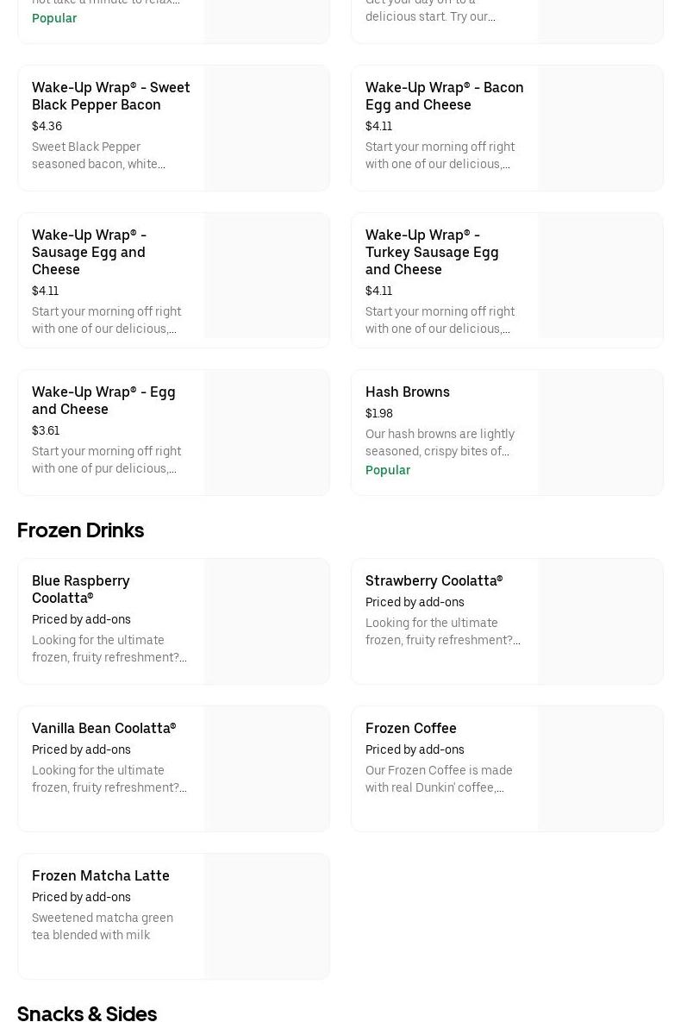Click the Snacks & Sides section heading
Image resolution: width=693 pixels, height=1022 pixels.
tap(86, 1013)
